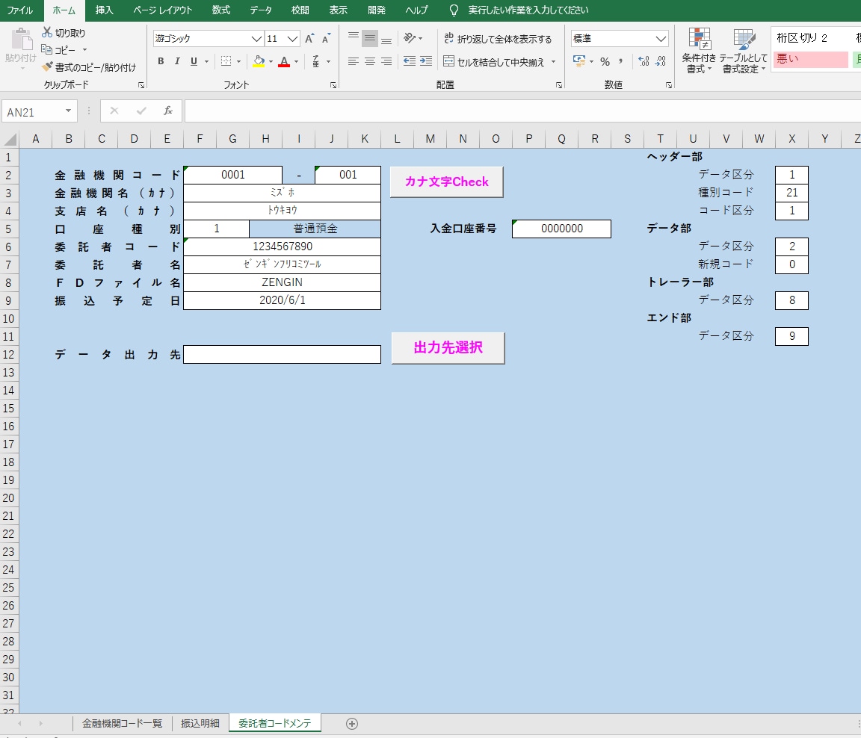
Task: Click the cut (切り取り) scissors icon
Action: point(47,33)
